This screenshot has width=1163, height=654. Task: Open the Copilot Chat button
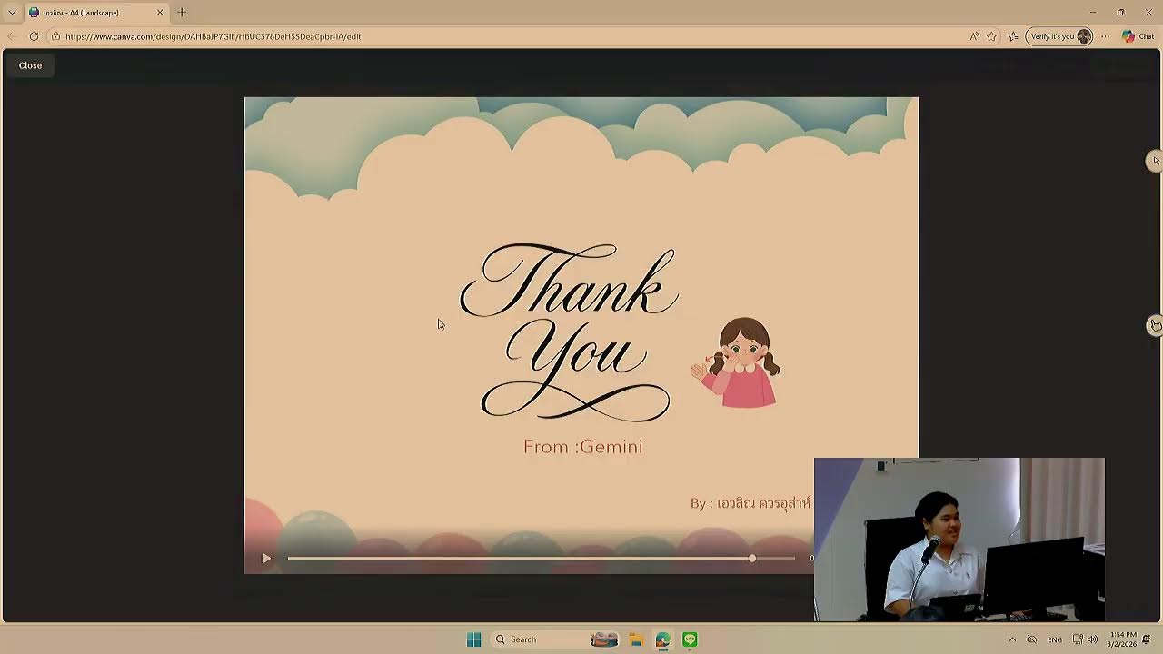[1138, 36]
